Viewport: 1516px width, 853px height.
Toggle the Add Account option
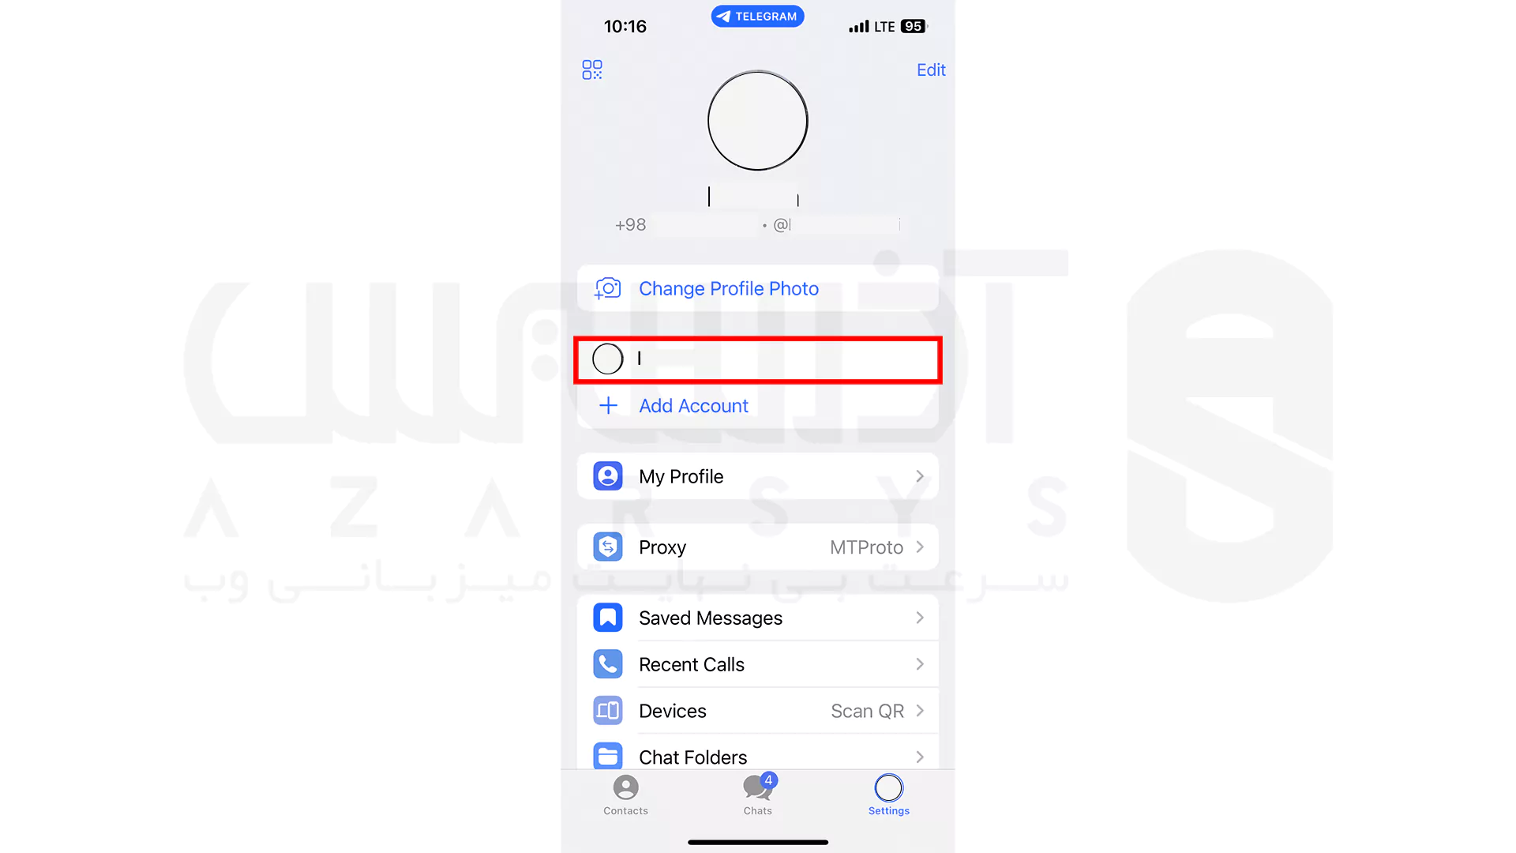[693, 405]
